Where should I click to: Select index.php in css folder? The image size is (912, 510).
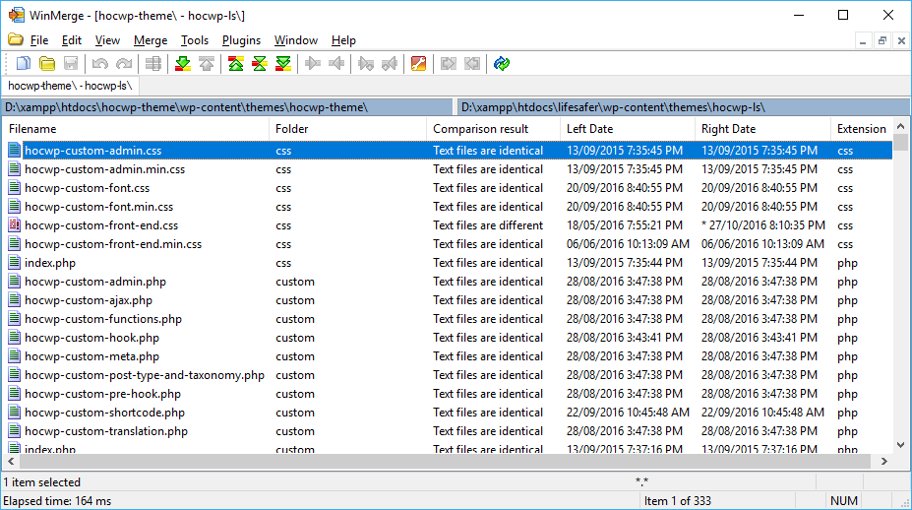50,263
